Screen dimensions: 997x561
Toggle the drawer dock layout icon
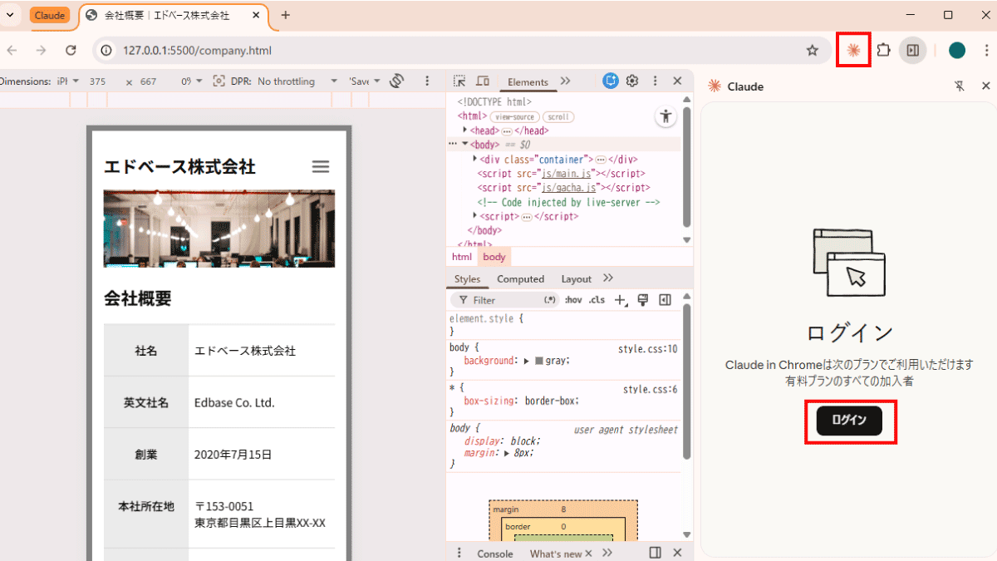click(655, 553)
